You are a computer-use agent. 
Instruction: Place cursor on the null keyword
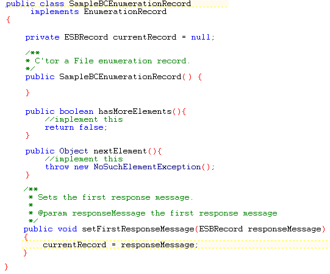(x=201, y=37)
